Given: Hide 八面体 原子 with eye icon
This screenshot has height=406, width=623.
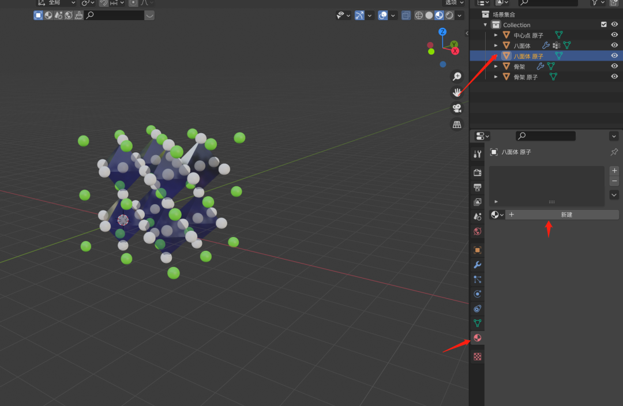Looking at the screenshot, I should (x=614, y=55).
